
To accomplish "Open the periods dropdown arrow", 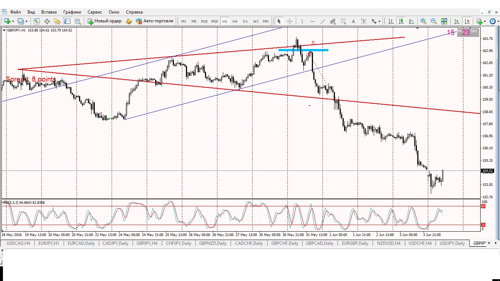I will point(498,21).
